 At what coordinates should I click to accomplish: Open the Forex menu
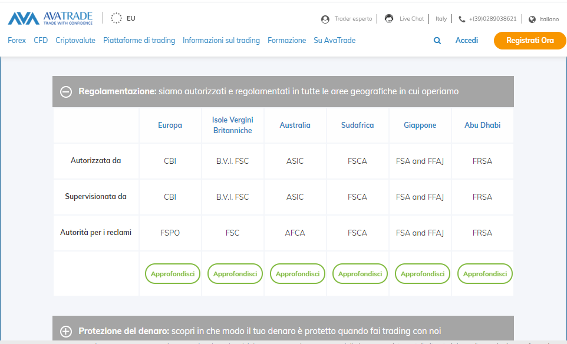coord(17,41)
